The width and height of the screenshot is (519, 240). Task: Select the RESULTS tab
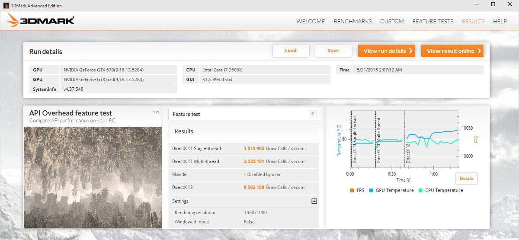tap(473, 21)
